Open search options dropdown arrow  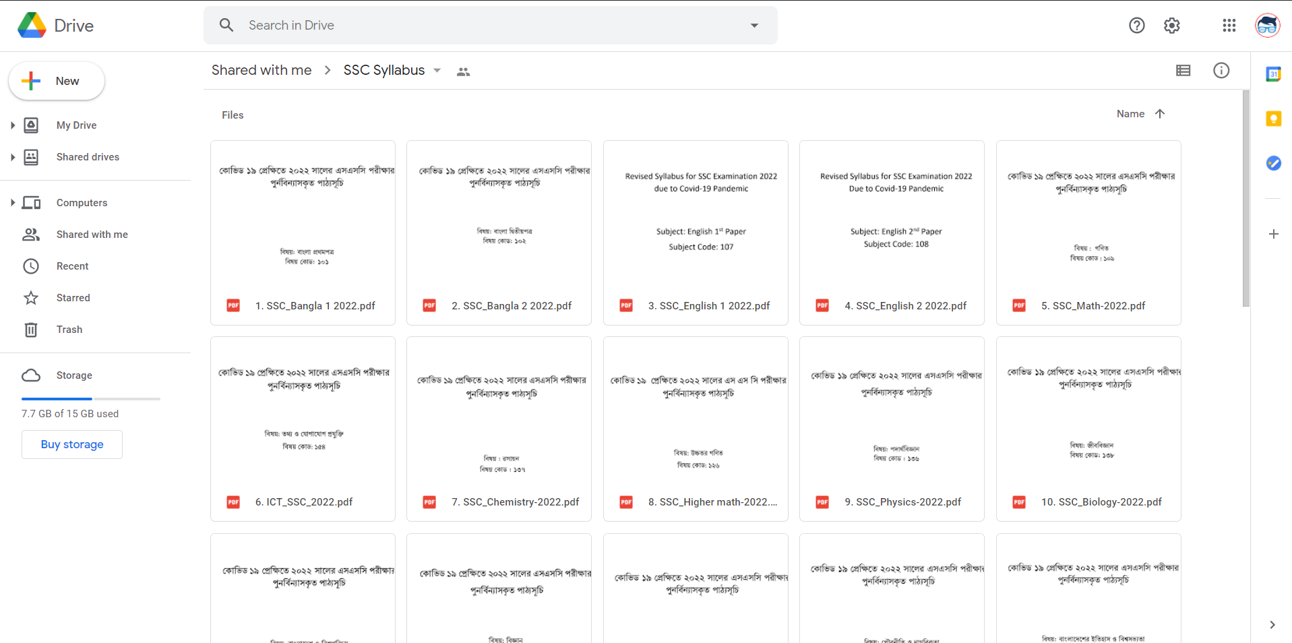754,26
